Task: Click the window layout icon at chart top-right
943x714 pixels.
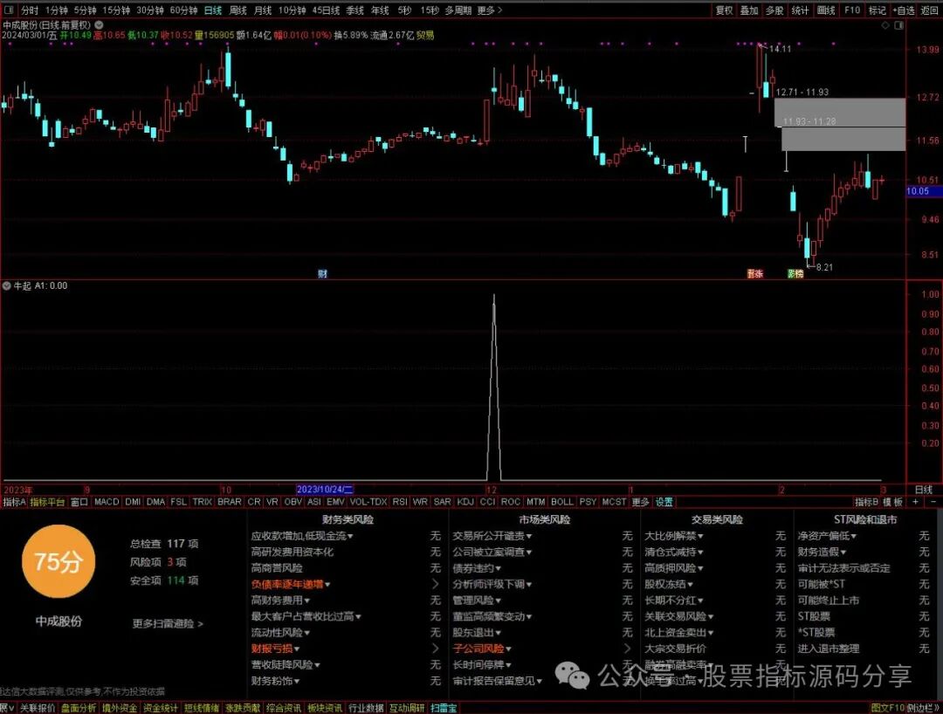Action: pyautogui.click(x=898, y=25)
